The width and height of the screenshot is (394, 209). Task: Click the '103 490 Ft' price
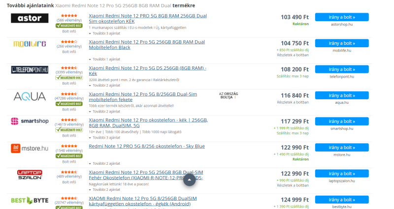pos(295,17)
